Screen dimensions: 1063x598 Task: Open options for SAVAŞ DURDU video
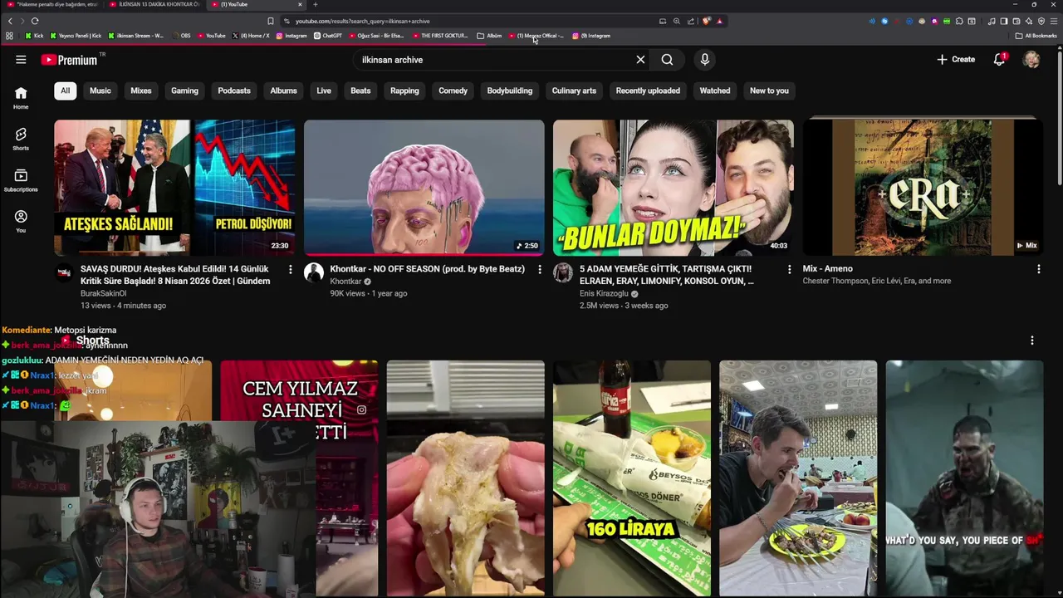290,269
